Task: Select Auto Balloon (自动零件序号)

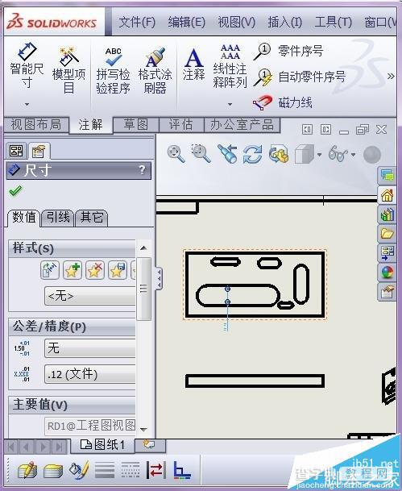Action: tap(300, 77)
